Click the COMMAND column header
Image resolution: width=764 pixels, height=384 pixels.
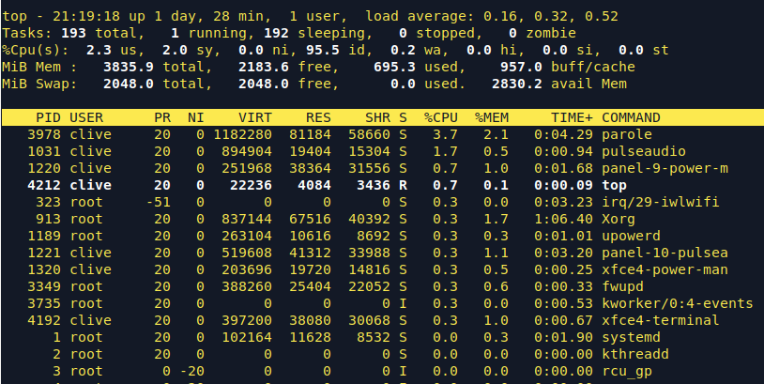[x=631, y=118]
